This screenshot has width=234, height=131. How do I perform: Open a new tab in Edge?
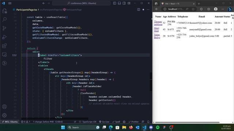[x=199, y=4]
